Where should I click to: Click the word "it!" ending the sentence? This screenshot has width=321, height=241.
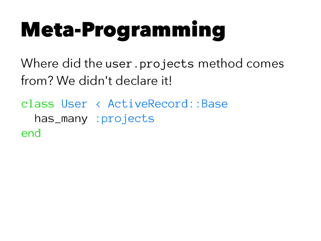[165, 82]
